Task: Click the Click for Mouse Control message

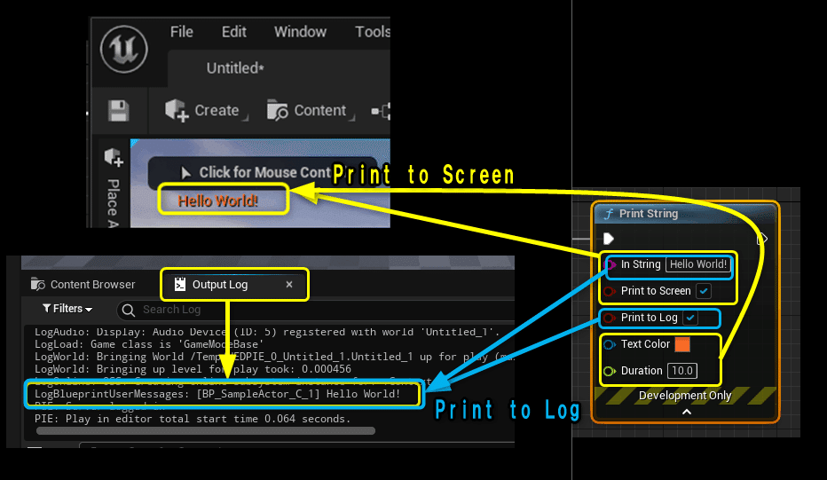Action: tap(264, 172)
